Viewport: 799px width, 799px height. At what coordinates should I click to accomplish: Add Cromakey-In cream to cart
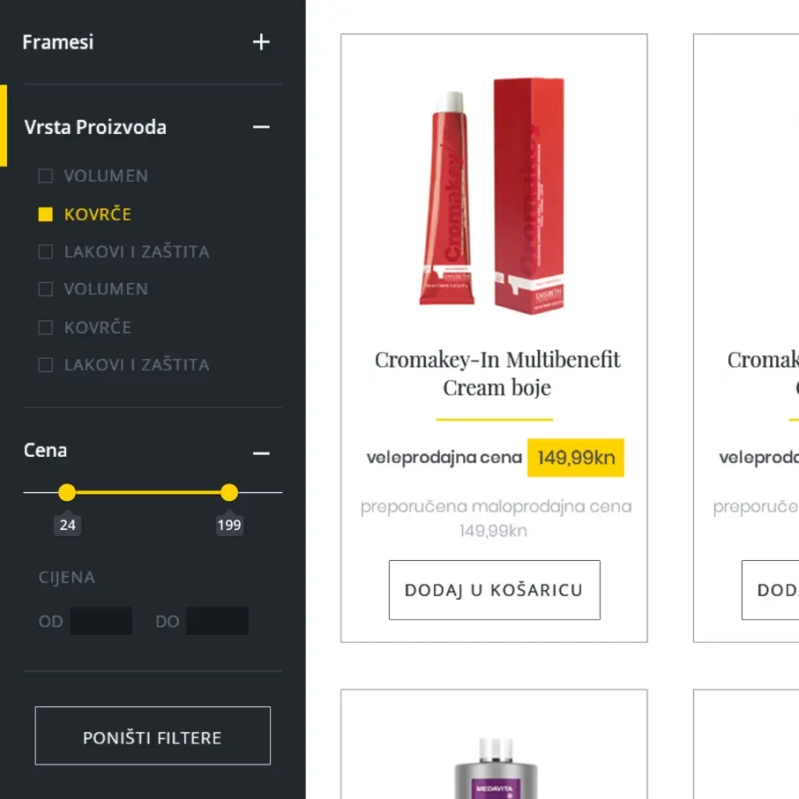494,590
